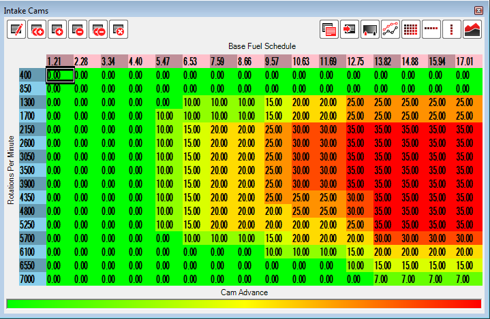The image size is (490, 319).
Task: Select the 7.00 cell at 7000 RPM, 17.01
Action: tap(469, 279)
